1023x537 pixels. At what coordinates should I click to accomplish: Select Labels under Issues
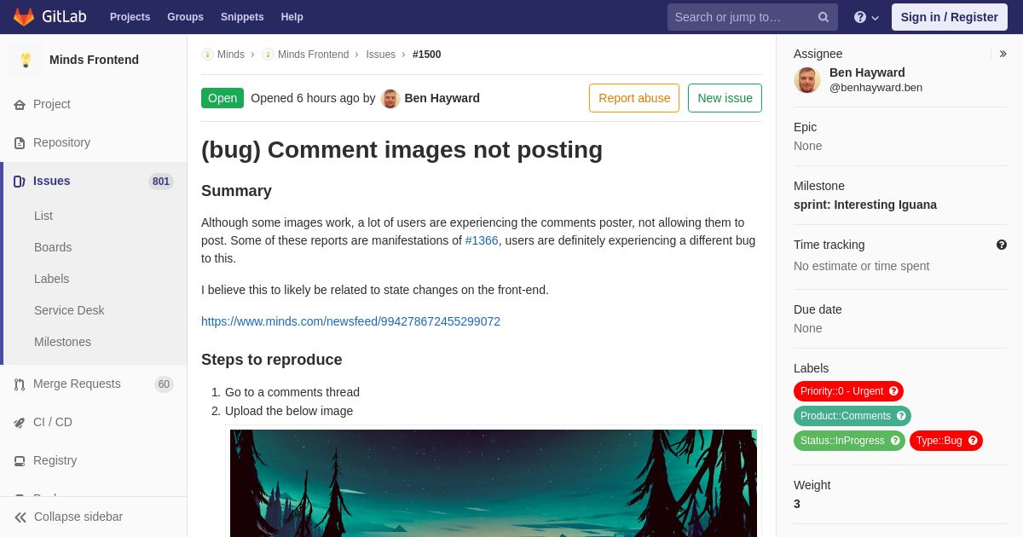coord(51,279)
